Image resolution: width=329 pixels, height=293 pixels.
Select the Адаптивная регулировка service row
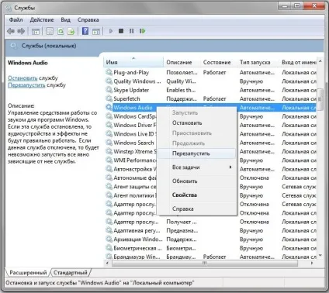tap(210, 230)
